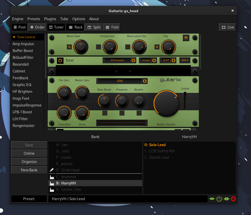The image size is (251, 215).
Task: Click the green connector icon left of the power button
Action: click(212, 199)
